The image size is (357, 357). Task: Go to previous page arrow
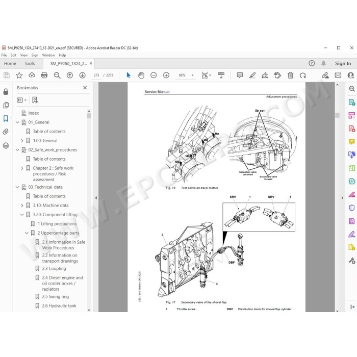pos(70,75)
